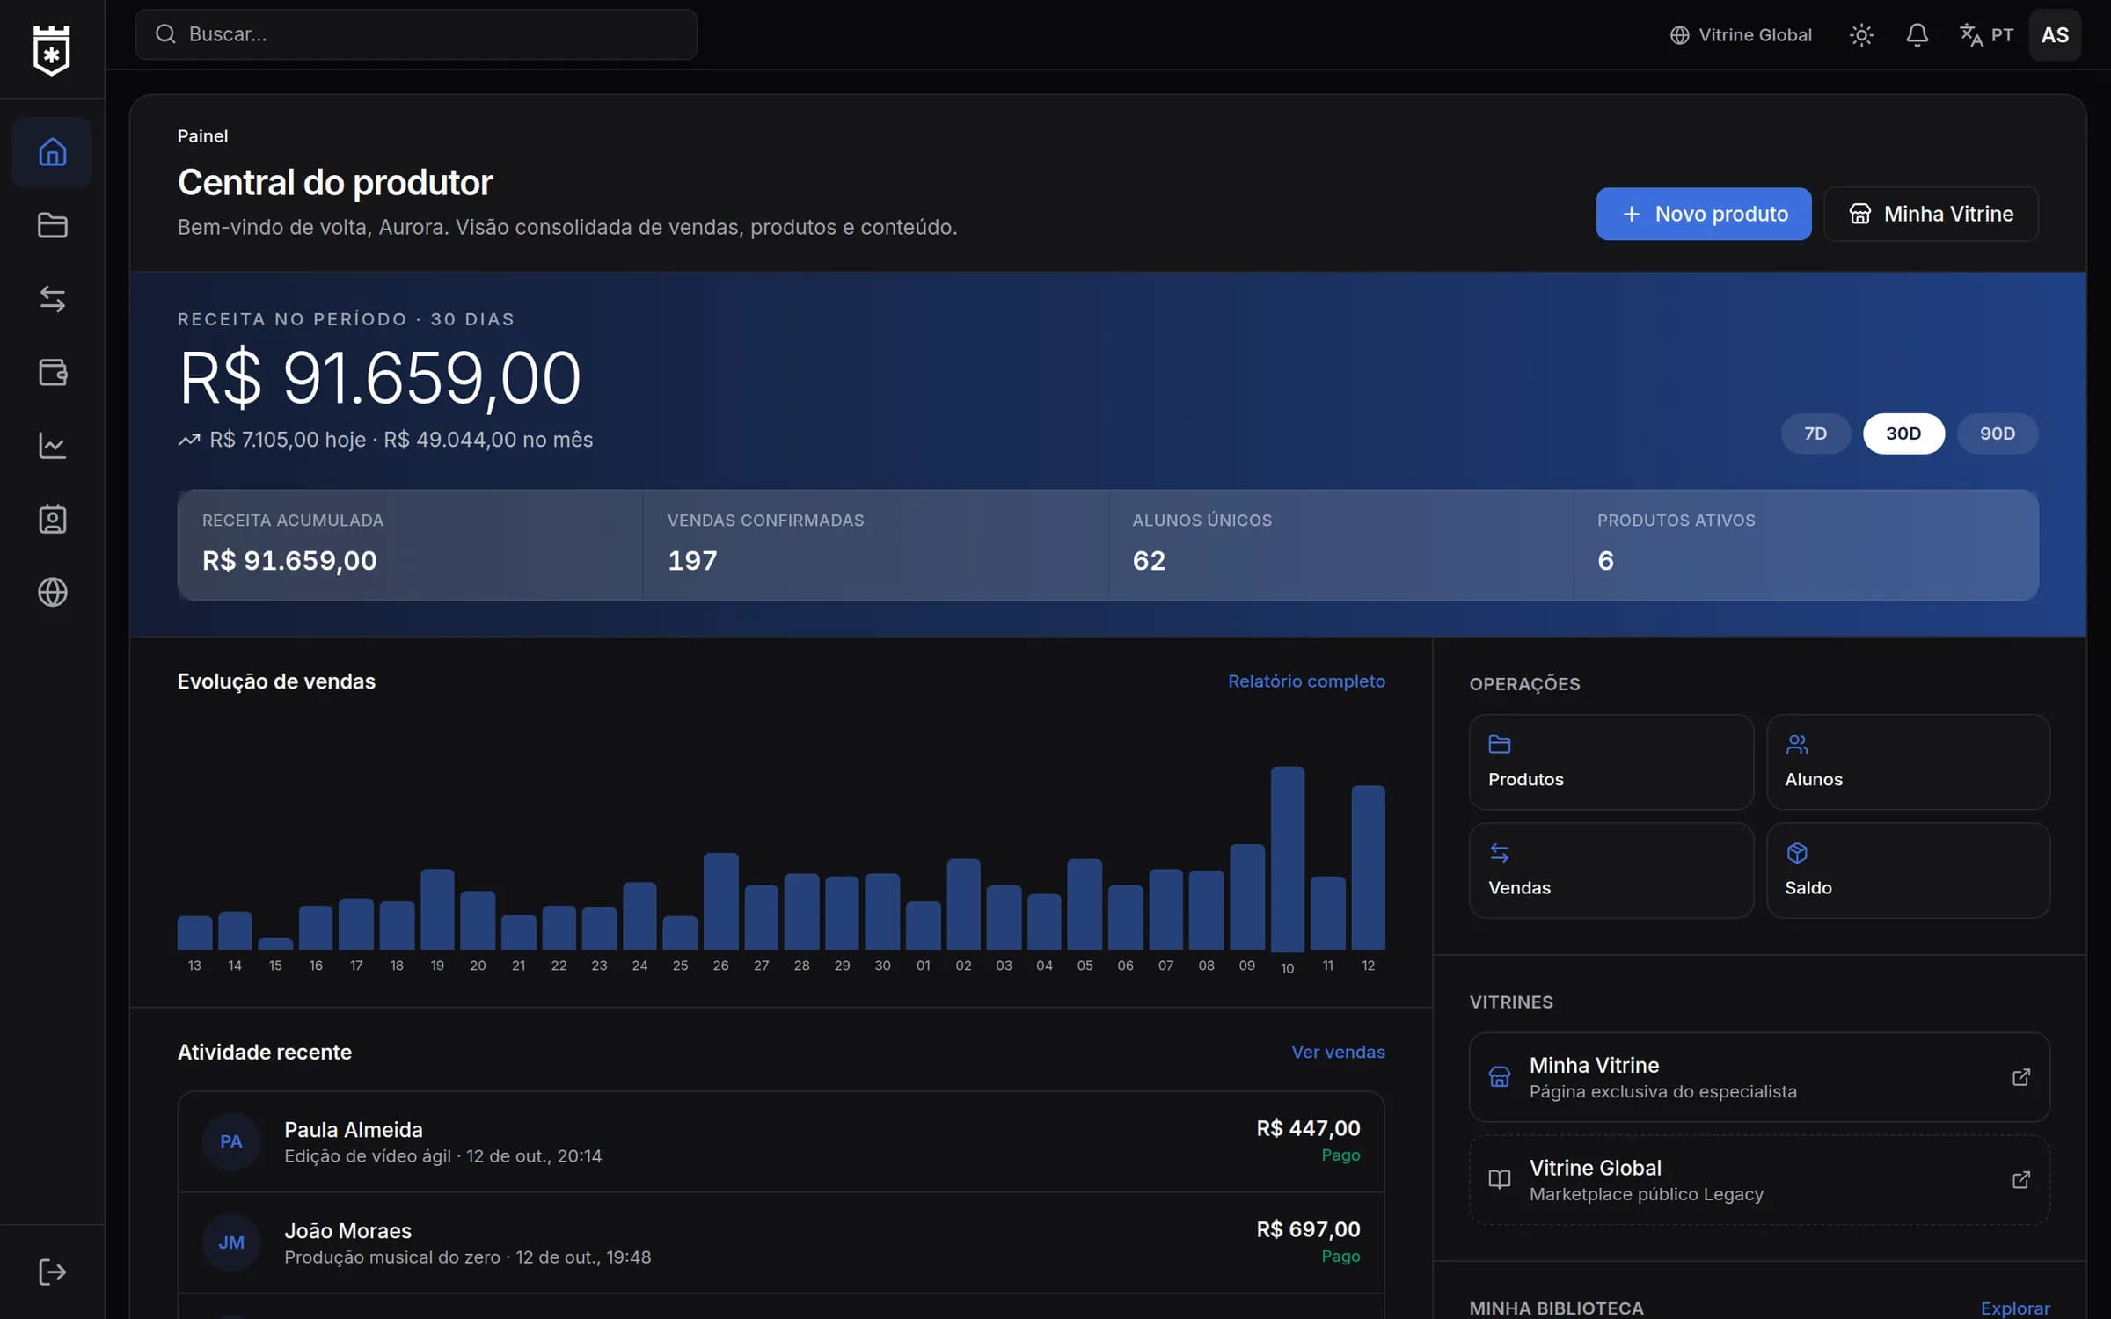
Task: Open Vitrine Global in the top bar
Action: tap(1741, 35)
